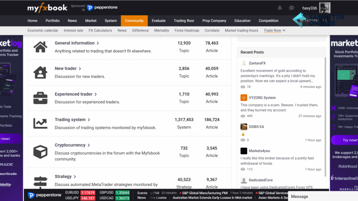Click DedicatedCore user avatar
The image size is (358, 201).
pyautogui.click(x=244, y=180)
